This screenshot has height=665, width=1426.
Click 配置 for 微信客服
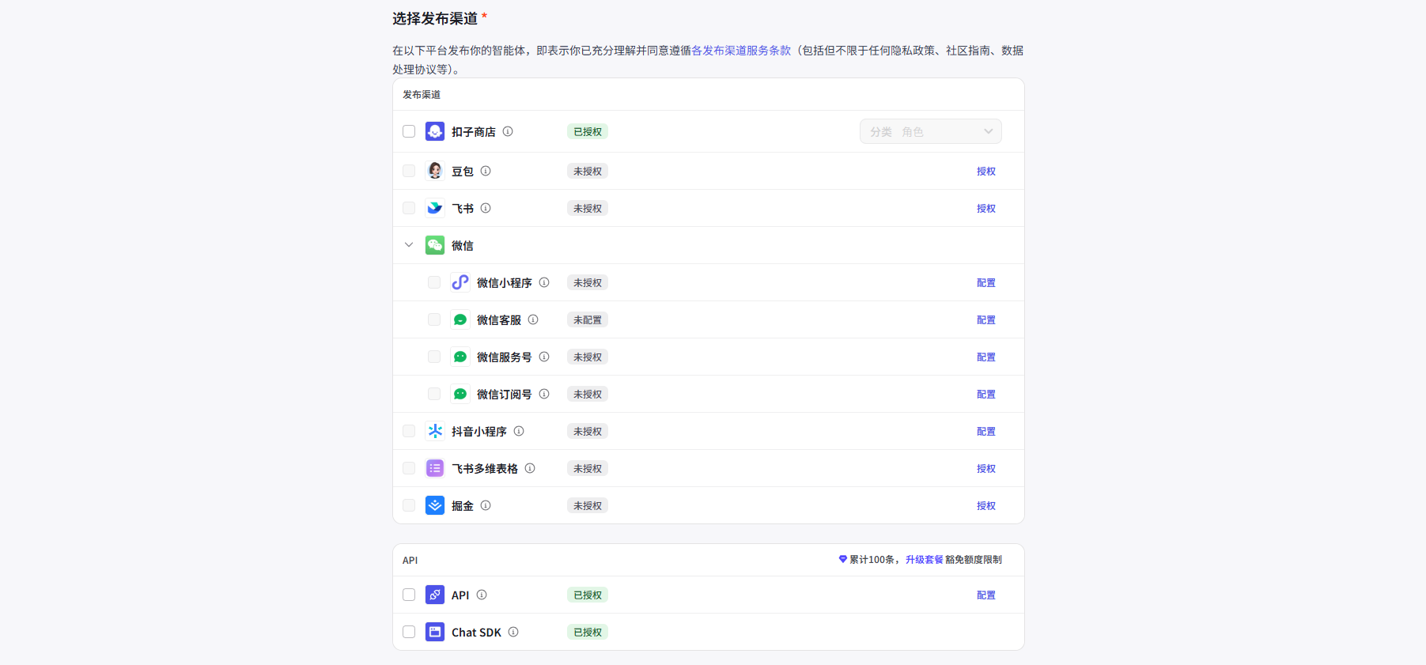click(986, 319)
